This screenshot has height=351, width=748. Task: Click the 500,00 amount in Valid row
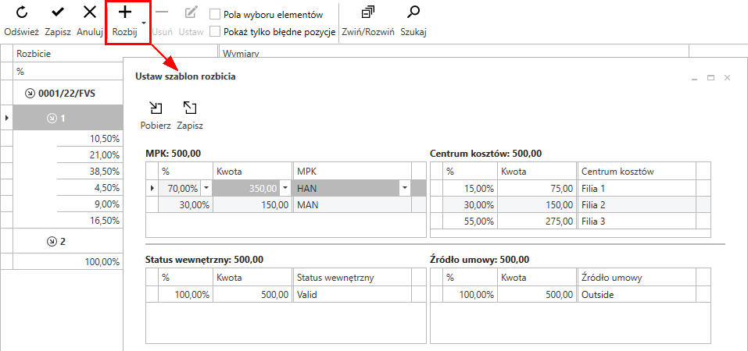pos(252,294)
